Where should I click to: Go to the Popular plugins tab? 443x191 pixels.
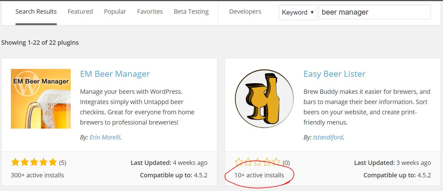[x=115, y=12]
